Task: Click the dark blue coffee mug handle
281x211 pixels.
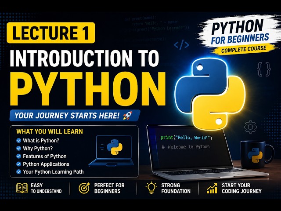Action: [x=270, y=154]
